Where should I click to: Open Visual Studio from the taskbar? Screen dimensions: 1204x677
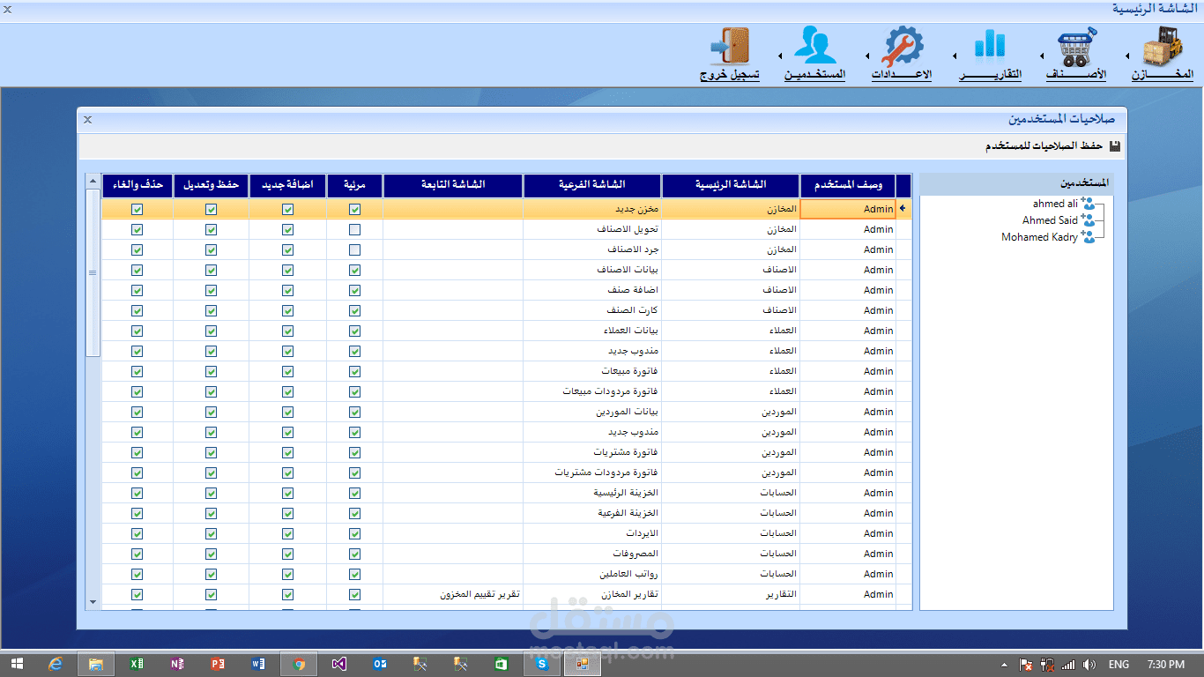point(338,664)
